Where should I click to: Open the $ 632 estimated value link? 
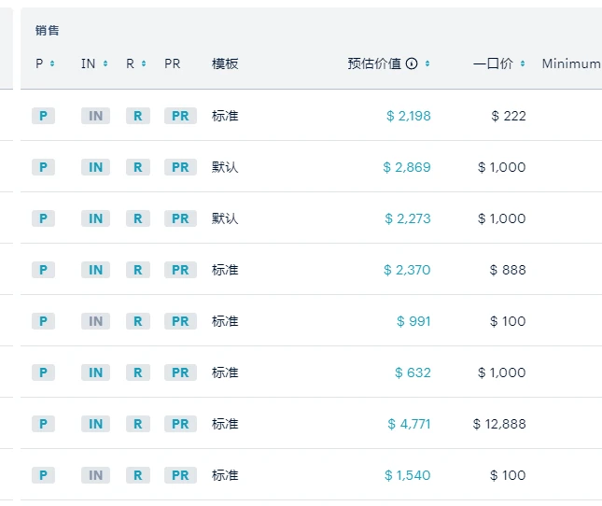tap(413, 372)
